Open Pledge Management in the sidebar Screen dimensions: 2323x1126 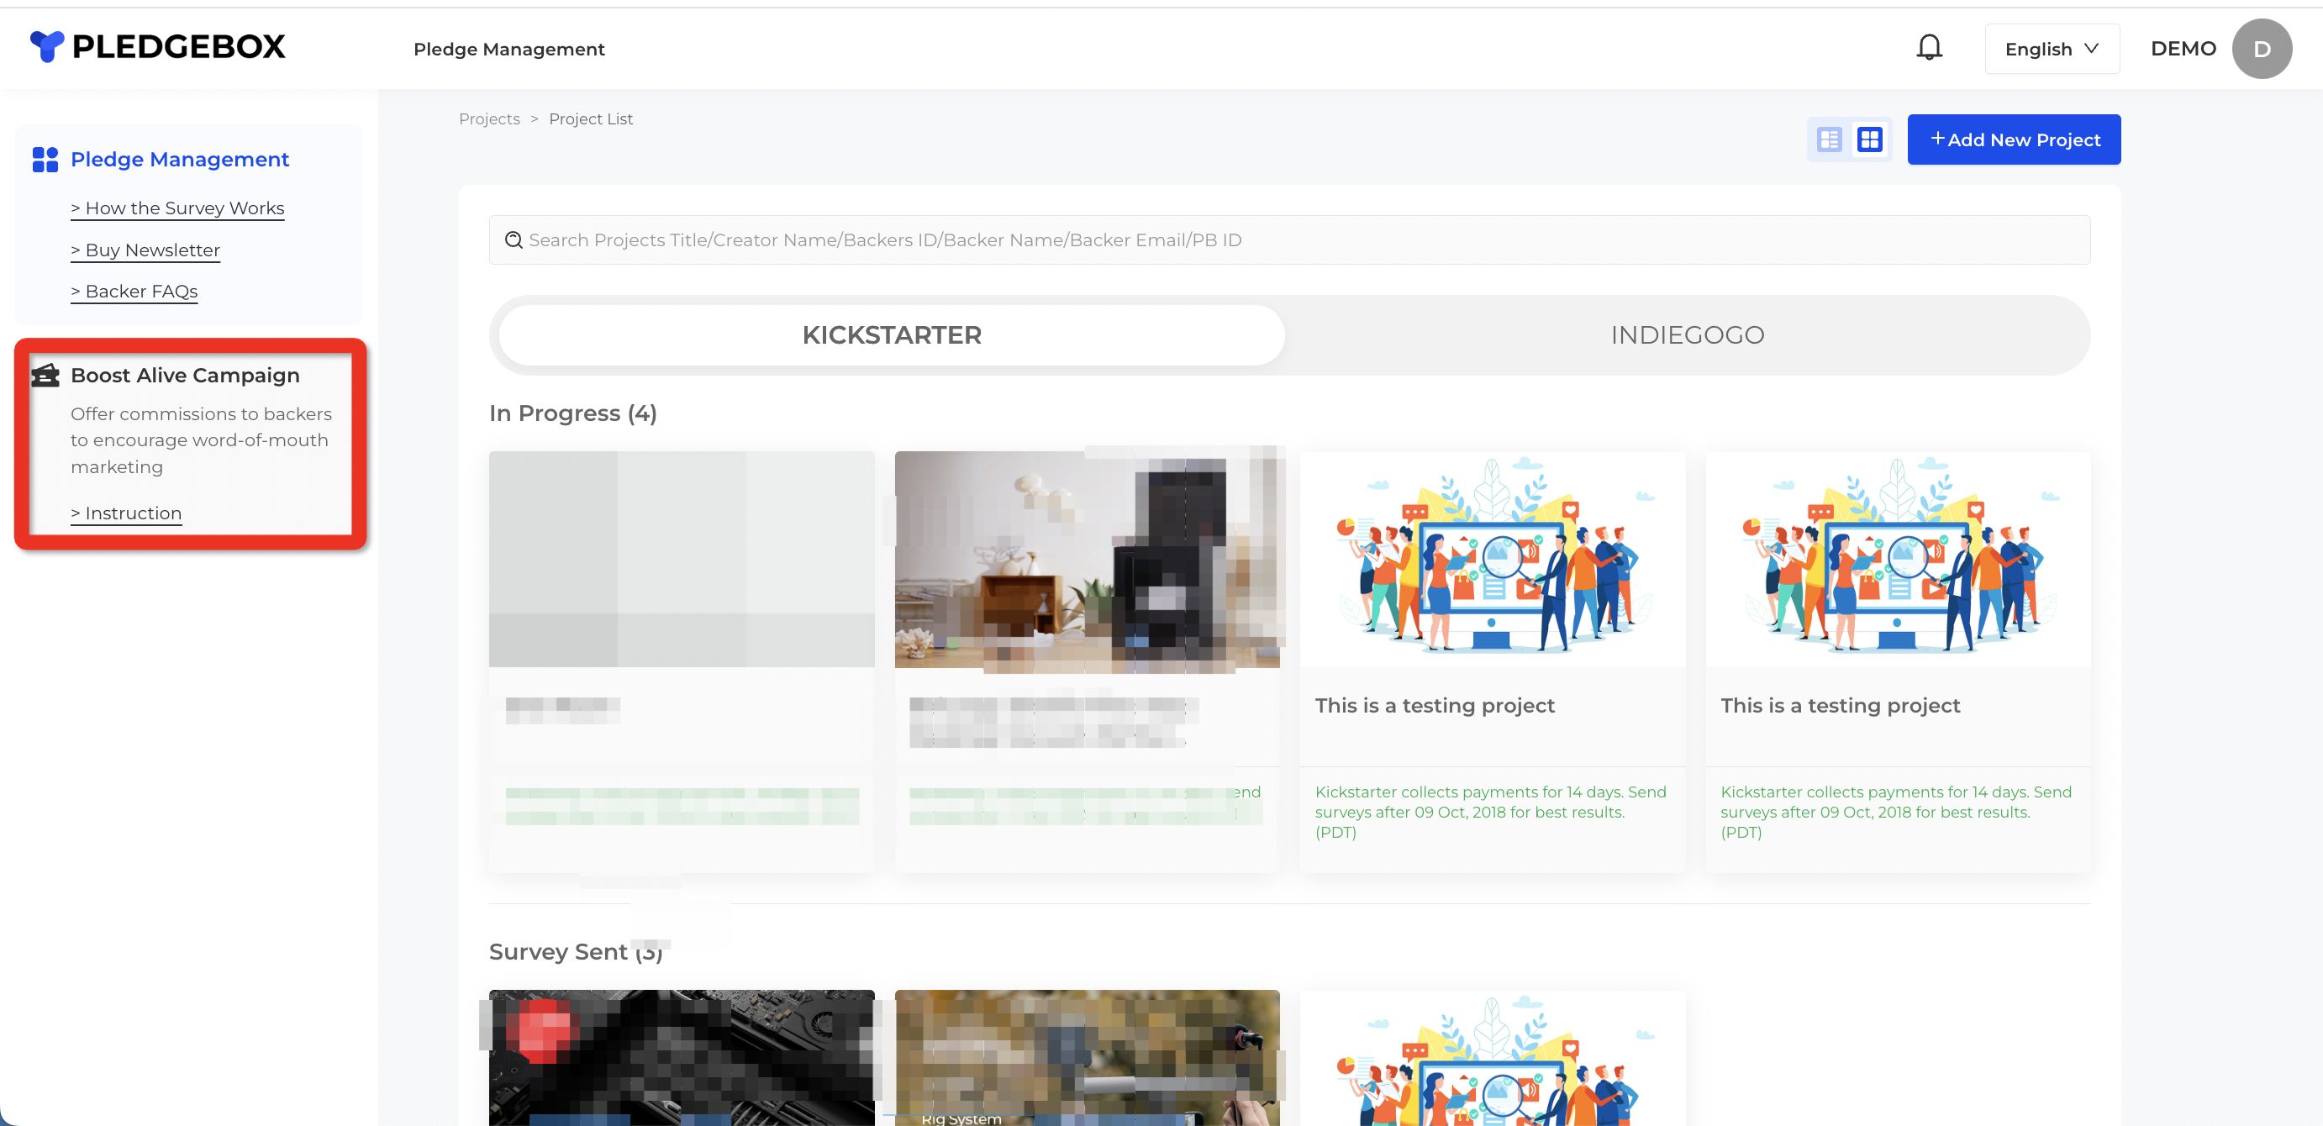pyautogui.click(x=180, y=160)
